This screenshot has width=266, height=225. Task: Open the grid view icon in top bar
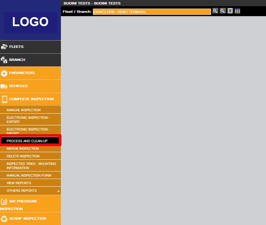click(x=237, y=11)
